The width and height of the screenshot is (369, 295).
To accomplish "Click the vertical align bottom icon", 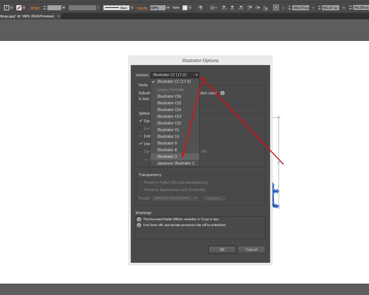I will point(266,8).
